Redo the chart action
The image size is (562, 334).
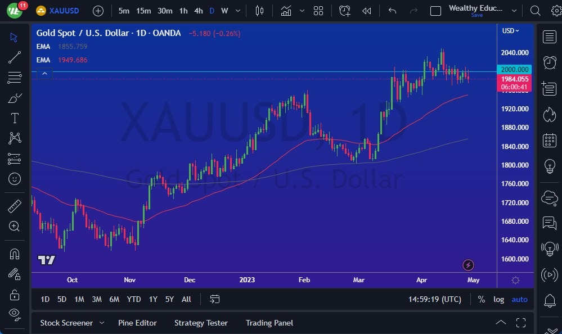(x=413, y=11)
